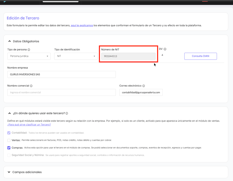Click the Correo electrónico input field
Screen dimensions: 233x181
pos(141,92)
